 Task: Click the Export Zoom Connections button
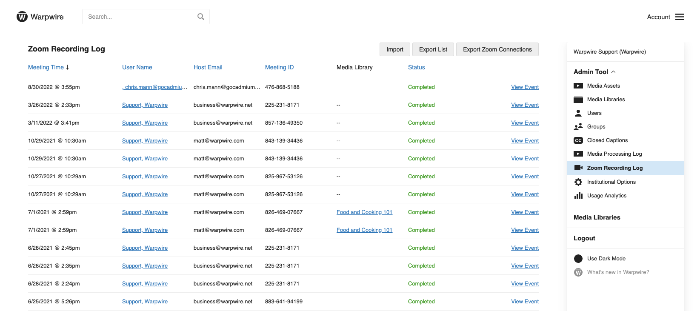[497, 49]
